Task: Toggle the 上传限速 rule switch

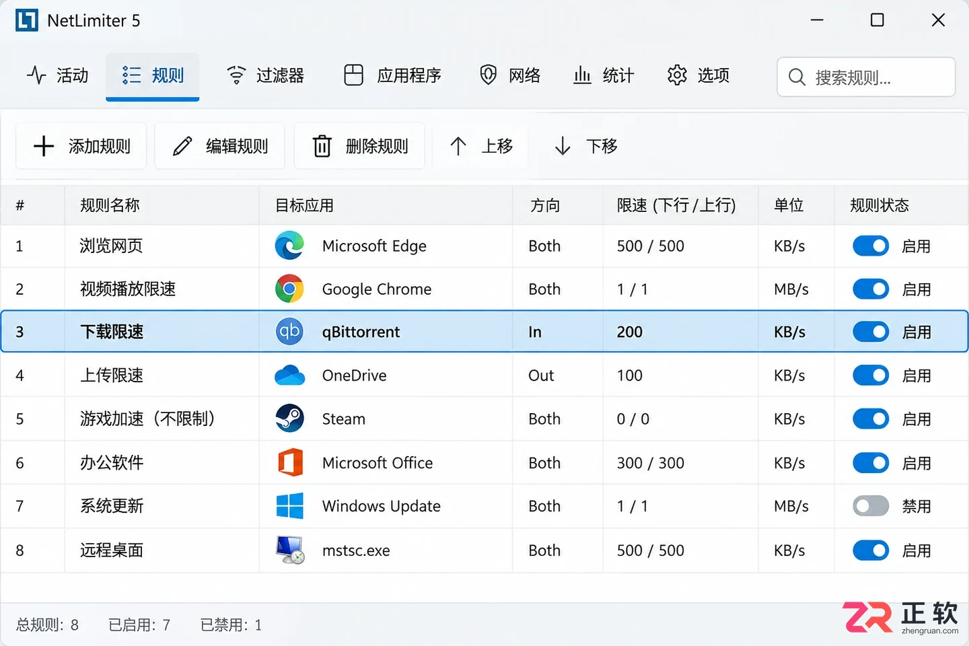Action: pos(871,375)
